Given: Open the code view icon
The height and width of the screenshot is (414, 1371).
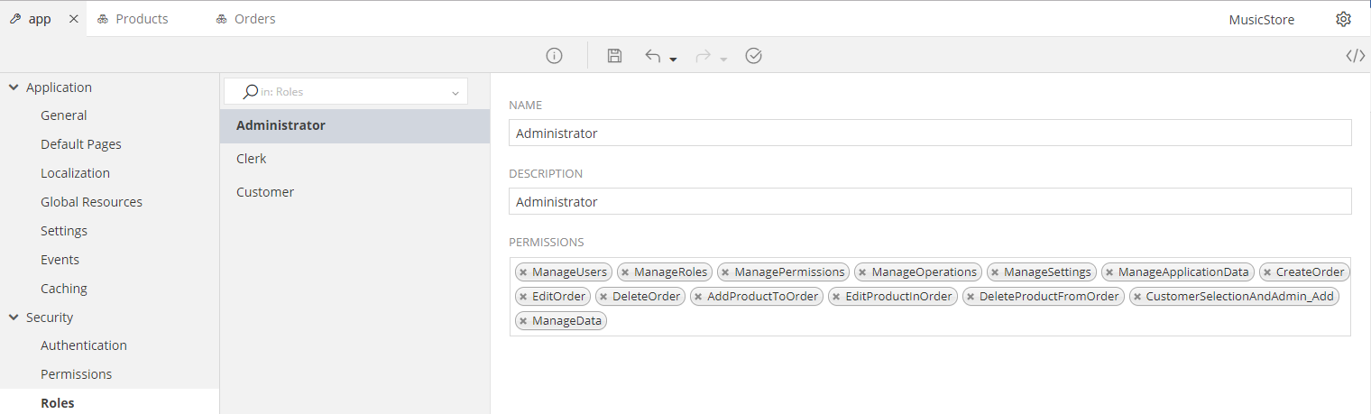Looking at the screenshot, I should 1355,56.
